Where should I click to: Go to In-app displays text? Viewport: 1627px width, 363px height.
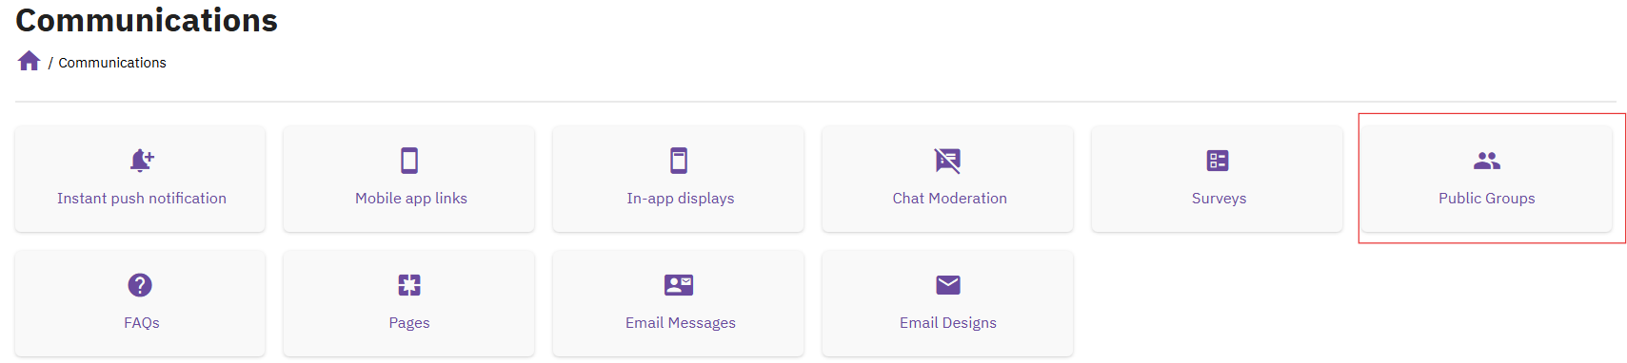coord(681,199)
